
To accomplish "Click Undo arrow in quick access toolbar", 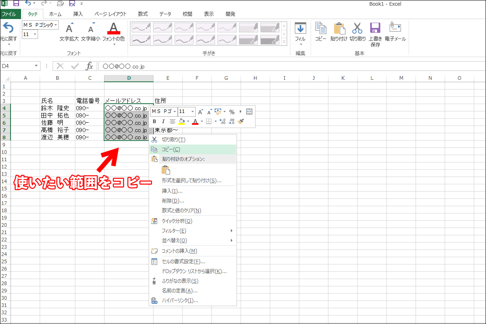I will pyautogui.click(x=28, y=4).
